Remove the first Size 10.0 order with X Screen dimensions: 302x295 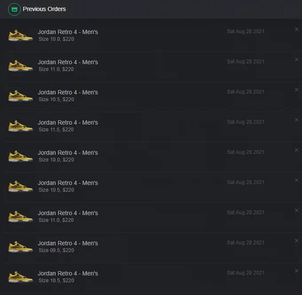point(297,29)
